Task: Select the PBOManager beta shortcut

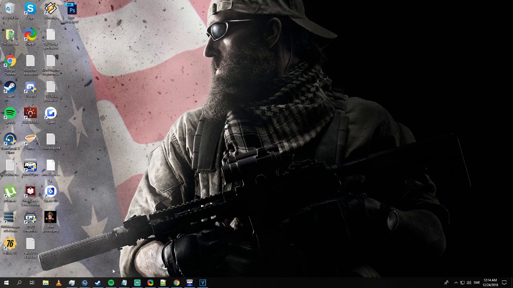Action: click(x=10, y=222)
